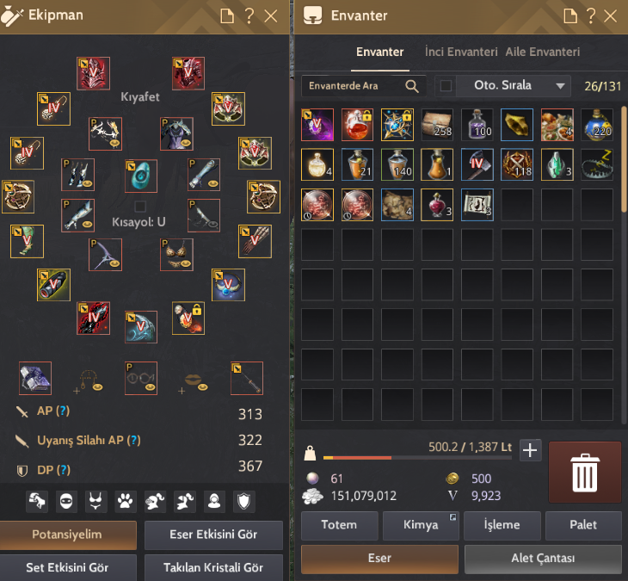Click the Potansiyelim button
The image size is (628, 581).
pyautogui.click(x=68, y=535)
